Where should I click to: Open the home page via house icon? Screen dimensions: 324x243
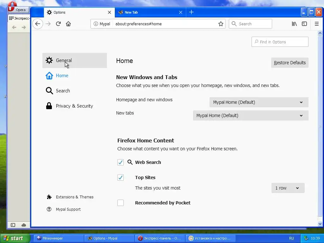(68, 24)
